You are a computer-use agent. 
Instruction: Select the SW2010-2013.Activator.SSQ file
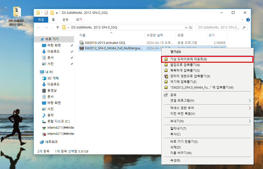[105, 43]
